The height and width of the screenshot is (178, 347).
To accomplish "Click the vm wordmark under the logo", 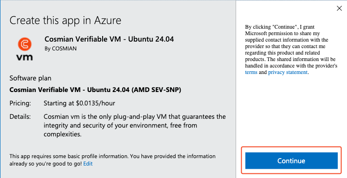I will point(24,57).
